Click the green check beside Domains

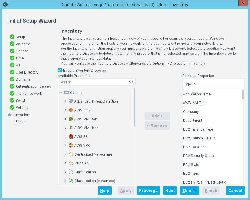click(x=12, y=79)
